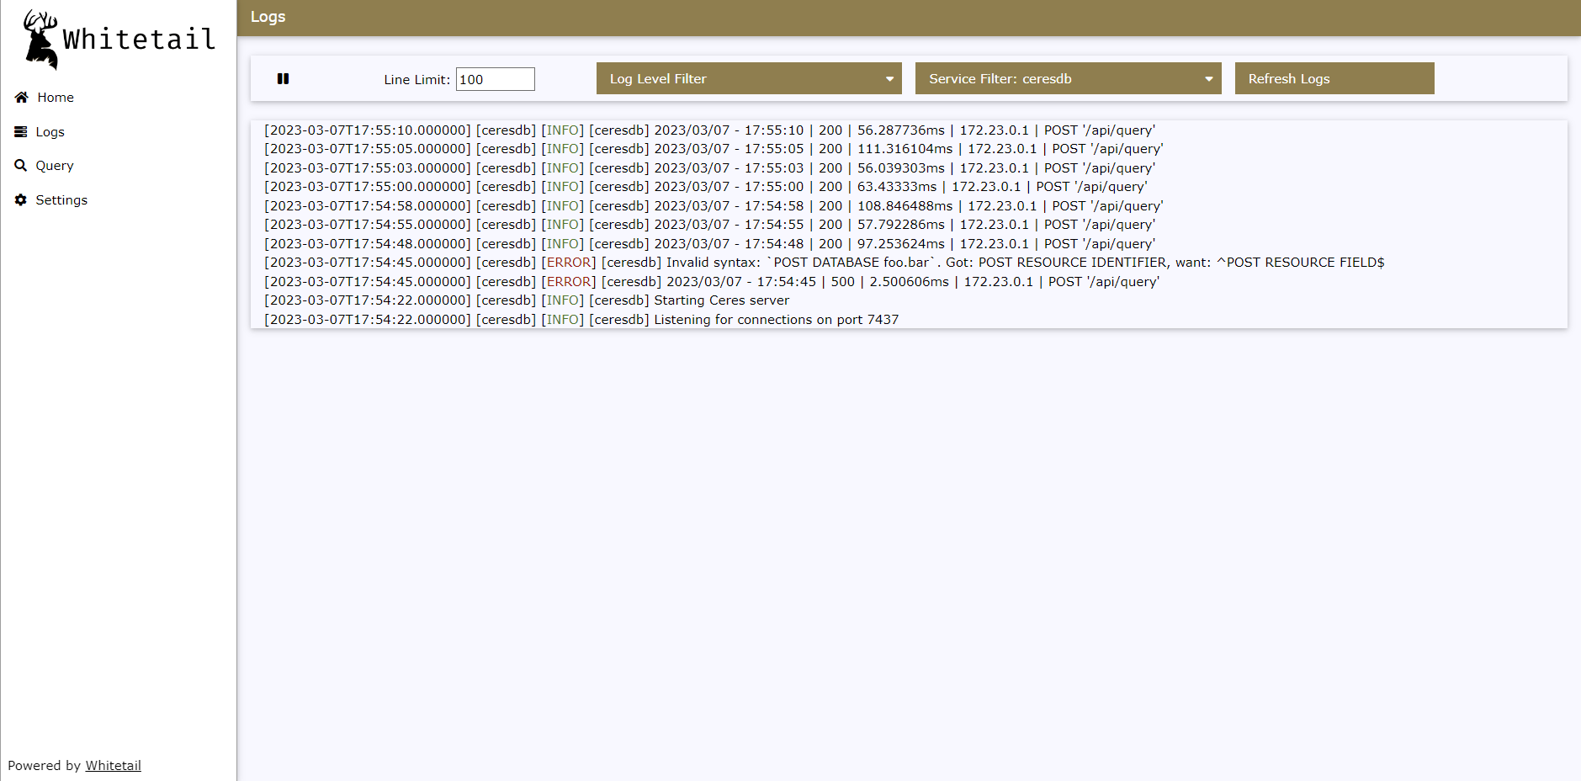Open the Service Filter: ceresdb dropdown
The height and width of the screenshot is (781, 1581).
(x=1068, y=78)
